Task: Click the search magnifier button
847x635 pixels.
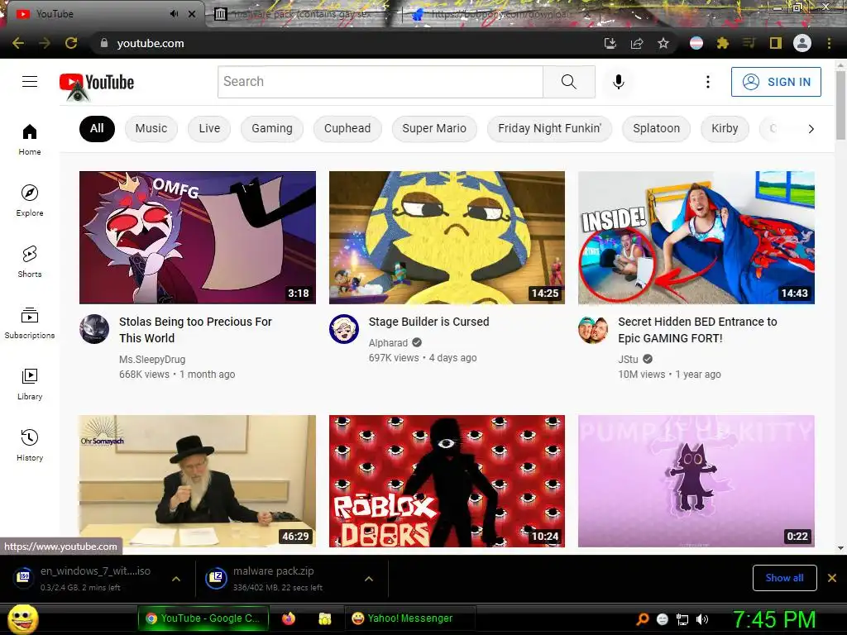Action: pos(569,82)
